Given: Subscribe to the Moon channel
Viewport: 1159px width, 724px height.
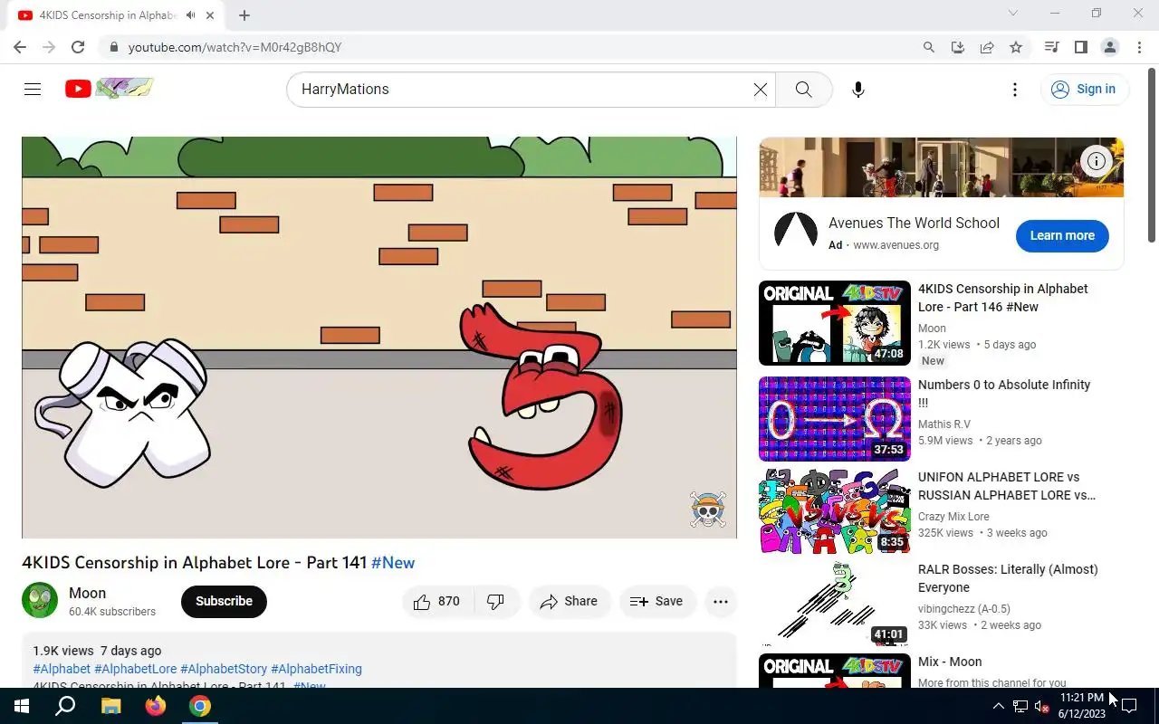Looking at the screenshot, I should point(224,601).
